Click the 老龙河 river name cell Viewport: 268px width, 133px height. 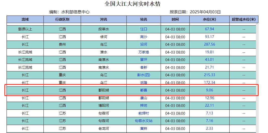104,128
